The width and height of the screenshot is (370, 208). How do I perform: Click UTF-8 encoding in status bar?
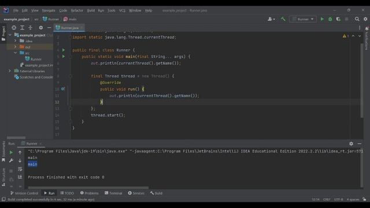[338, 199]
